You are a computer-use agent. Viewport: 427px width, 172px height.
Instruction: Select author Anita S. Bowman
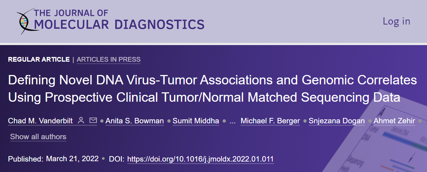(135, 121)
